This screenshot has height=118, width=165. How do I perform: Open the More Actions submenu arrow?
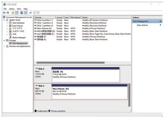pos(160,25)
